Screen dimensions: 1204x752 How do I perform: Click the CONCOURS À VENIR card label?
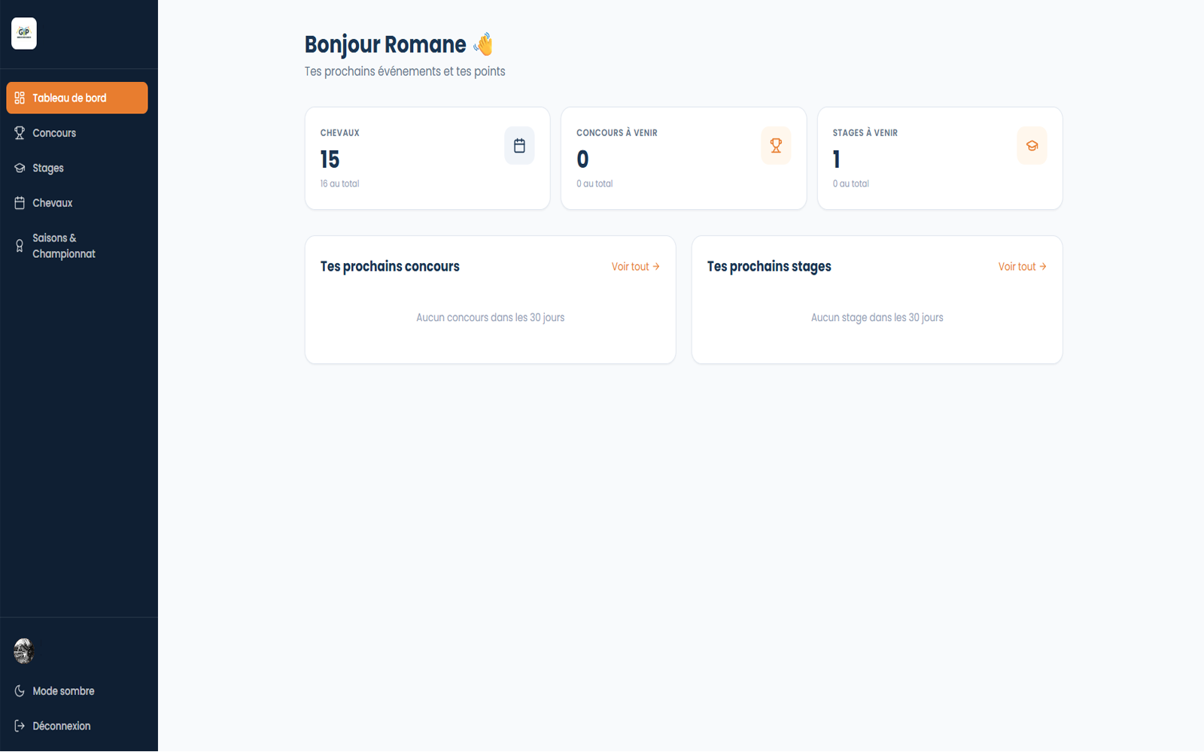[617, 133]
